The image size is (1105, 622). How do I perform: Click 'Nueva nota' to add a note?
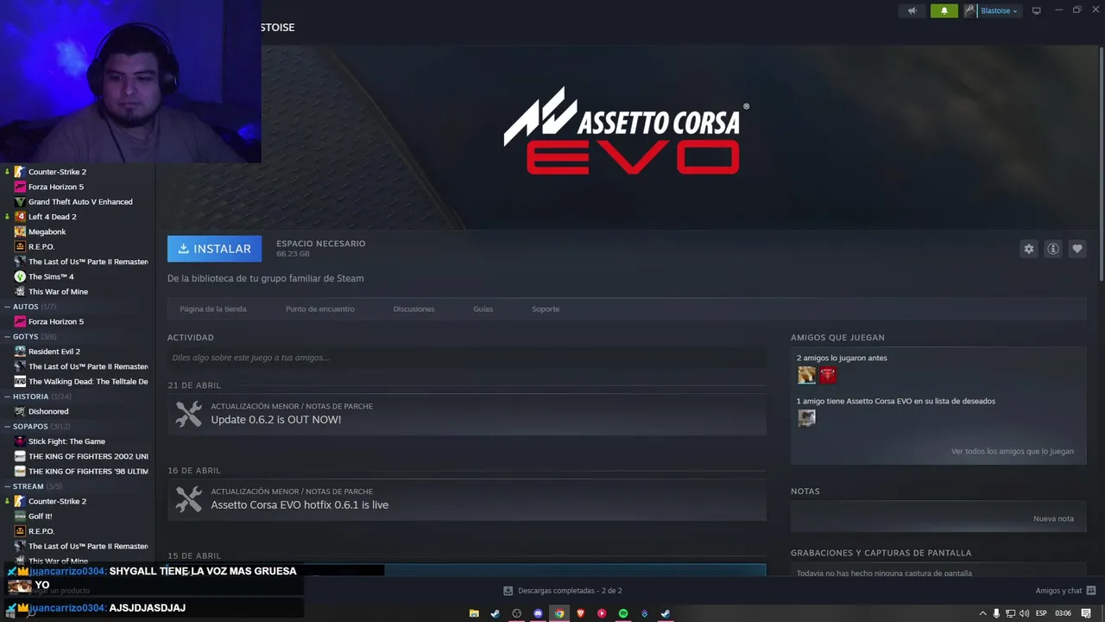1053,519
